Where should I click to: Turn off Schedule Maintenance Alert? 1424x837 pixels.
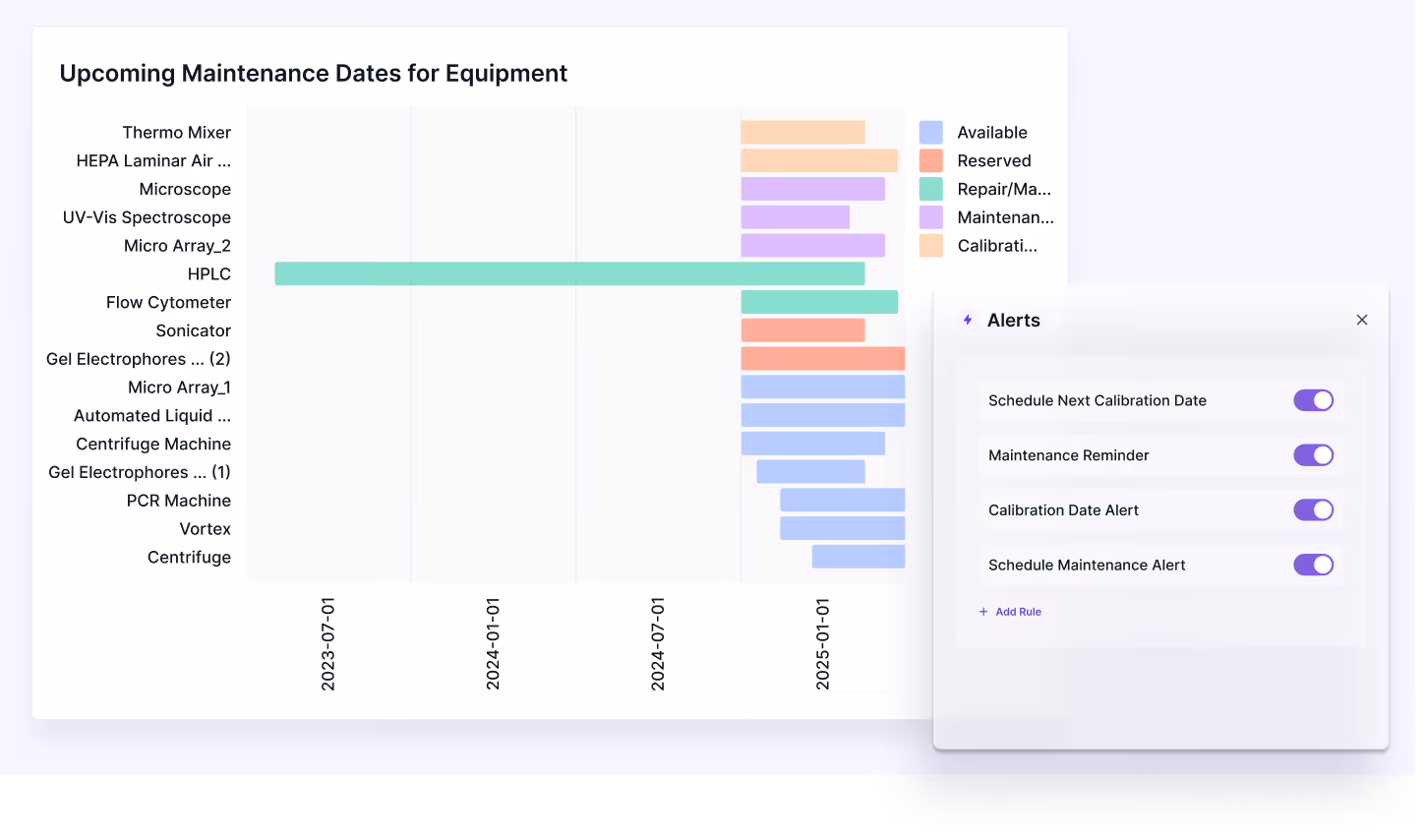[x=1314, y=565]
